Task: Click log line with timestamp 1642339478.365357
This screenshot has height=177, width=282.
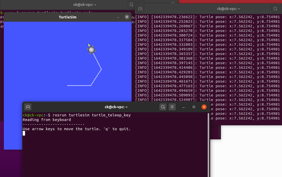Action: pyautogui.click(x=208, y=54)
